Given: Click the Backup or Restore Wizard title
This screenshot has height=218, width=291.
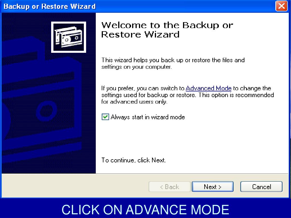Looking at the screenshot, I should click(49, 6).
